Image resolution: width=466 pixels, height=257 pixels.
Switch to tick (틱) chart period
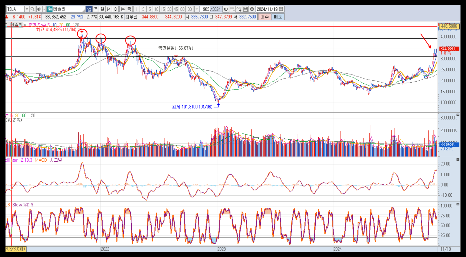[x=129, y=9]
